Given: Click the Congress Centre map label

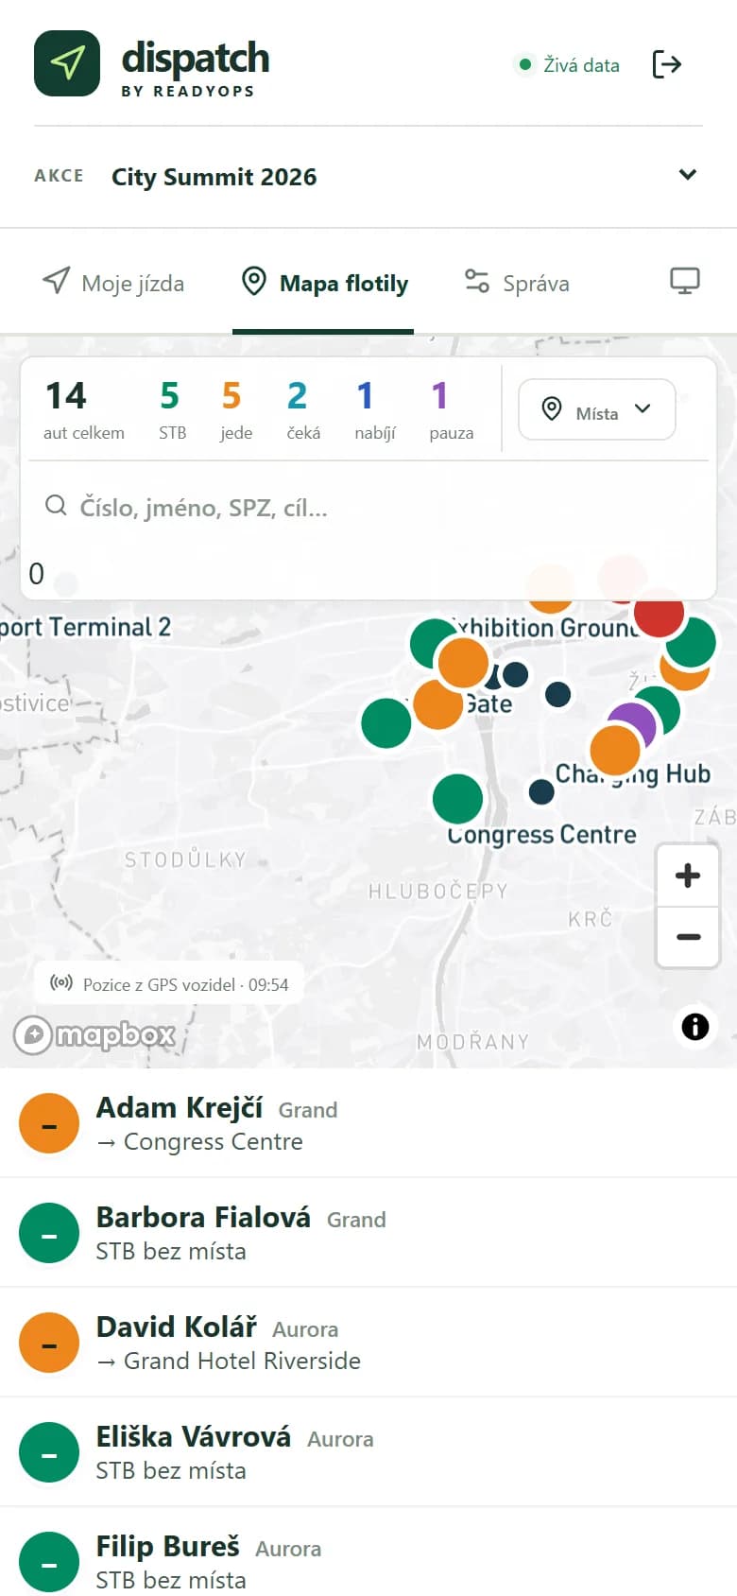Looking at the screenshot, I should [x=541, y=835].
